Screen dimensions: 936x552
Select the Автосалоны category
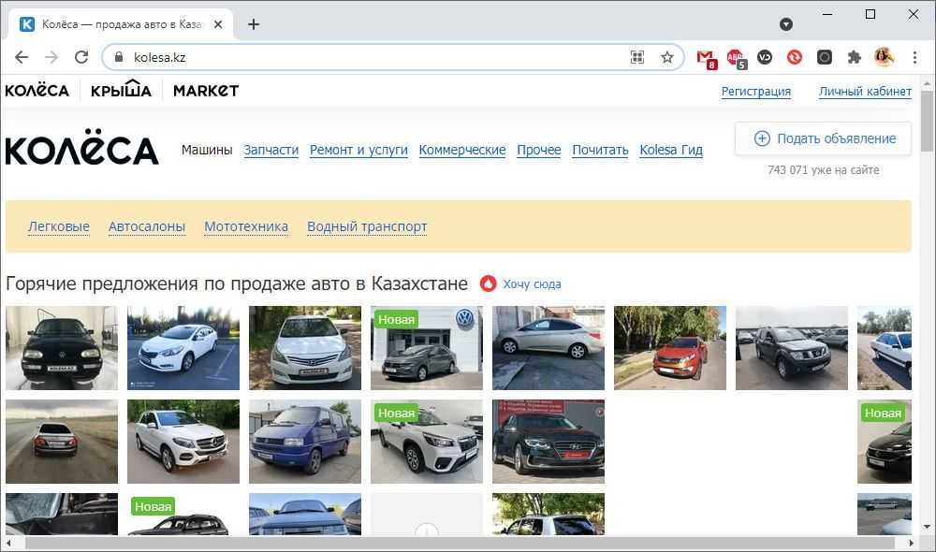point(147,226)
